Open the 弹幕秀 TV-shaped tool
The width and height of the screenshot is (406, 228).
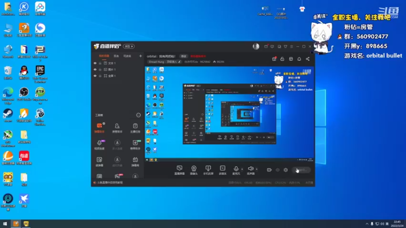[x=135, y=162]
